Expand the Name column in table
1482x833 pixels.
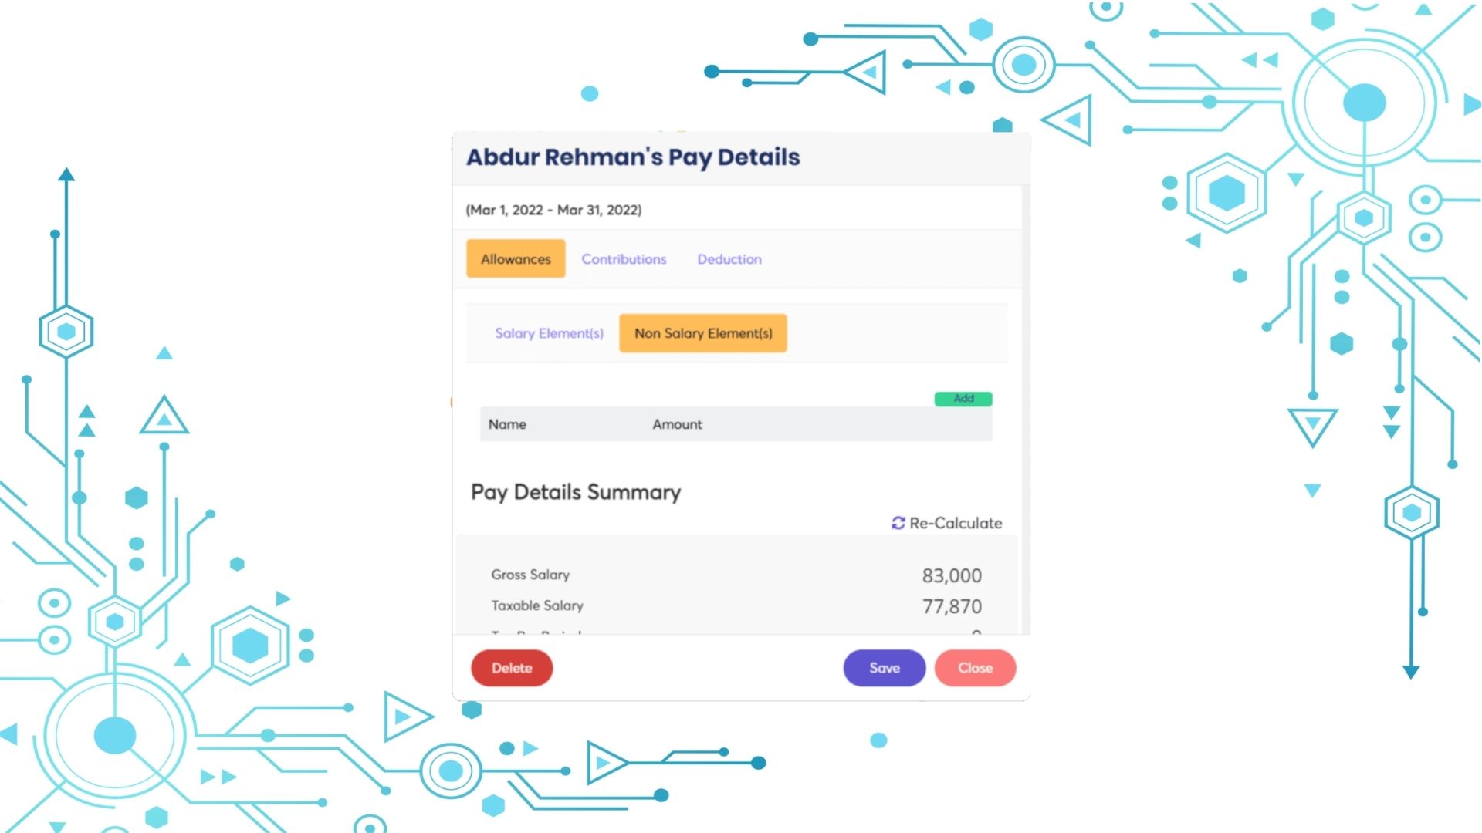click(643, 424)
